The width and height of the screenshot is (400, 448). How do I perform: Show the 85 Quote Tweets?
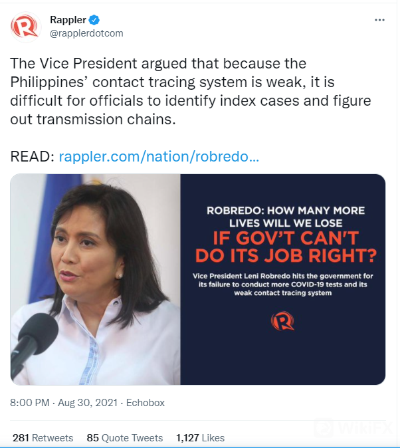tap(125, 438)
